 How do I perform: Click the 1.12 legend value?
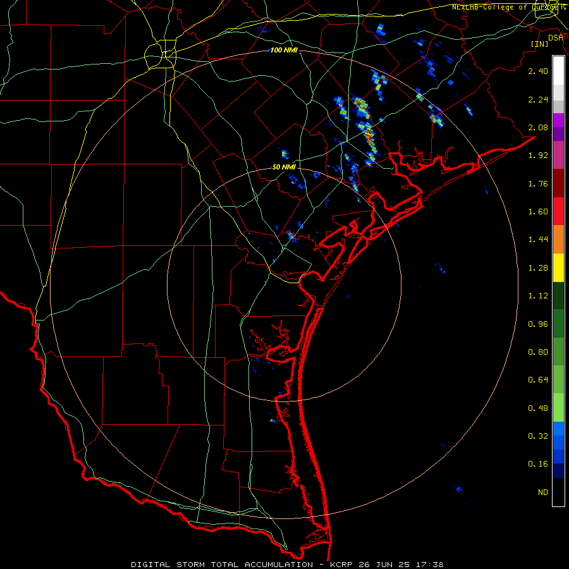point(538,296)
